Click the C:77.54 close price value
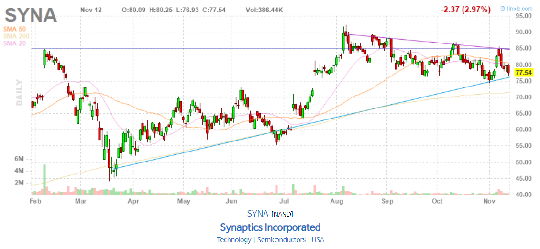540x249 pixels. click(213, 10)
